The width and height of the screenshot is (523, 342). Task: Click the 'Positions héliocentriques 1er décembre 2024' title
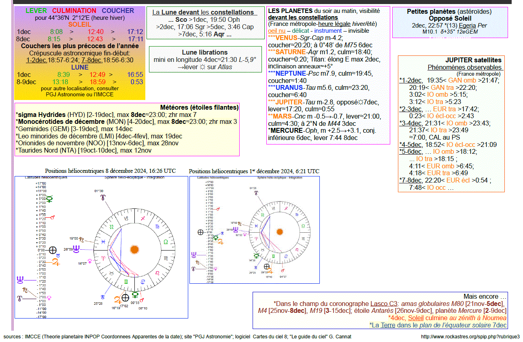point(254,171)
